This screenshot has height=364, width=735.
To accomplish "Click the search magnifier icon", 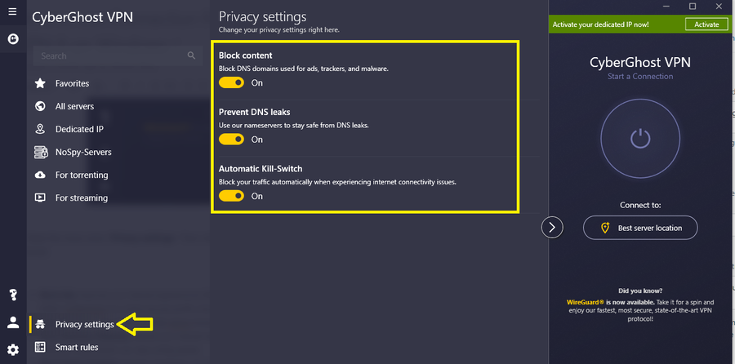I will point(192,55).
